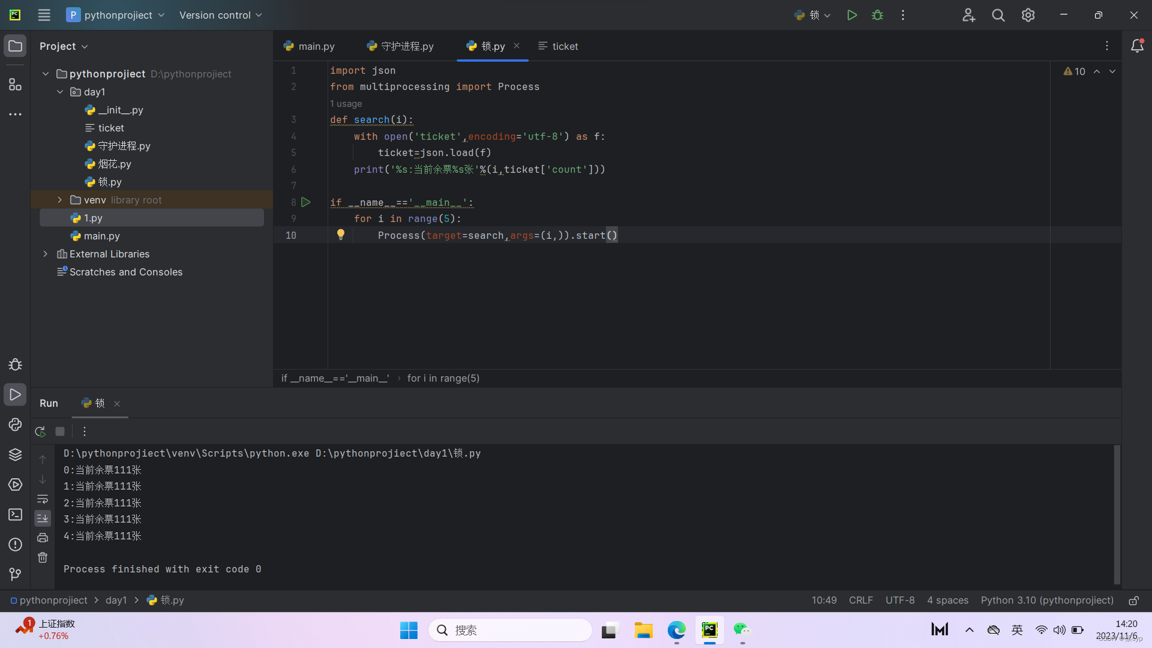Click Python 3.10 interpreter in status bar

pos(1047,601)
